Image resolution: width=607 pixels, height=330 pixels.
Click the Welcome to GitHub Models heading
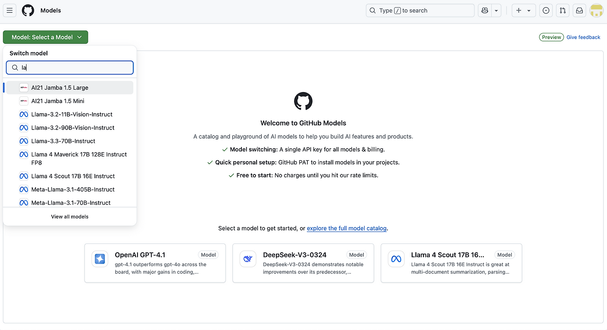tap(303, 123)
